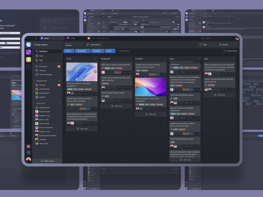Open the Docs section
Image resolution: width=263 pixels, height=197 pixels.
click(x=47, y=56)
